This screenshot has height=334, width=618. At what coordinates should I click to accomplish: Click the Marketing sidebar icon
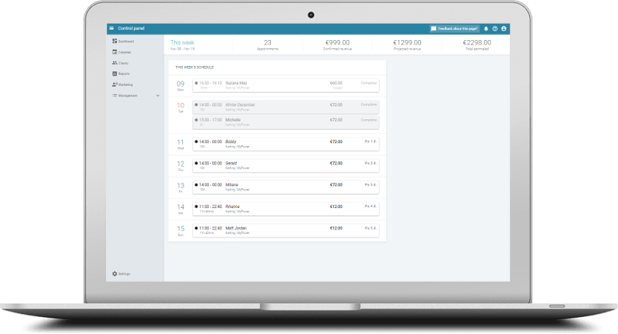point(115,84)
